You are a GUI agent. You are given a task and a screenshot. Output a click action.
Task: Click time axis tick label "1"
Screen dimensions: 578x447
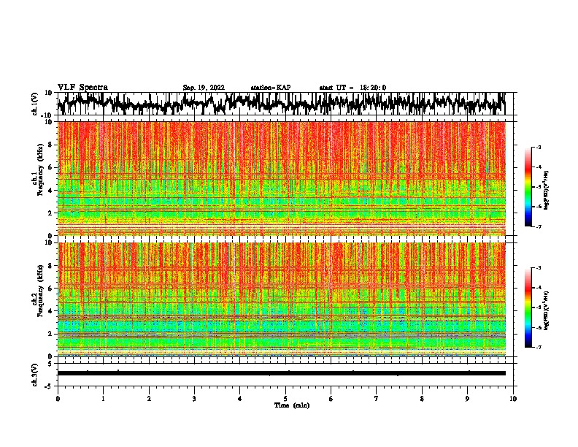tap(103, 399)
